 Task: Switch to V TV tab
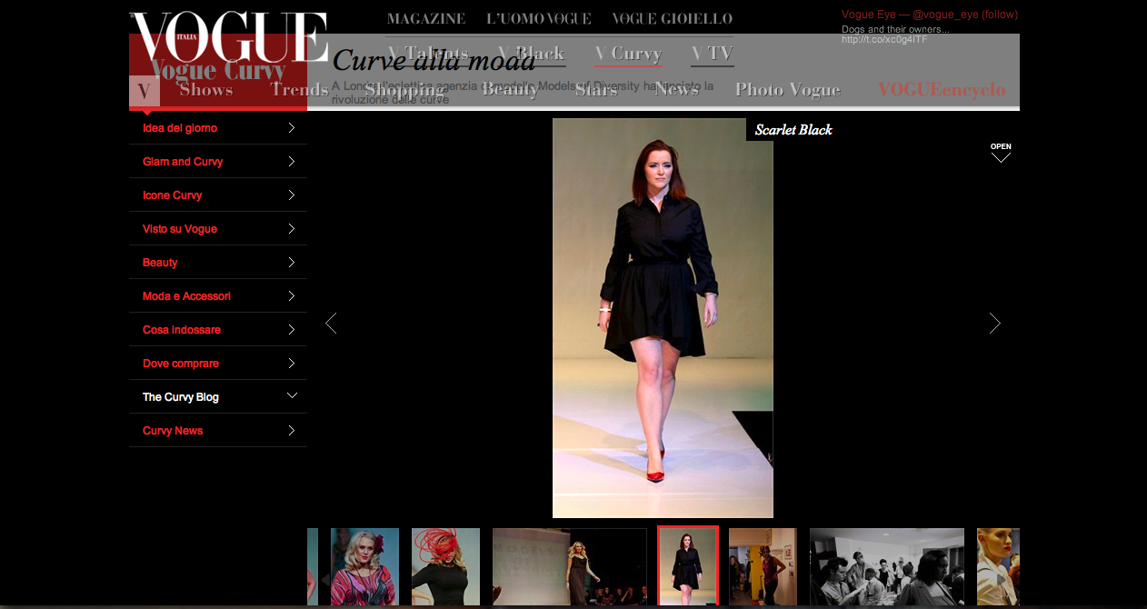click(x=712, y=54)
